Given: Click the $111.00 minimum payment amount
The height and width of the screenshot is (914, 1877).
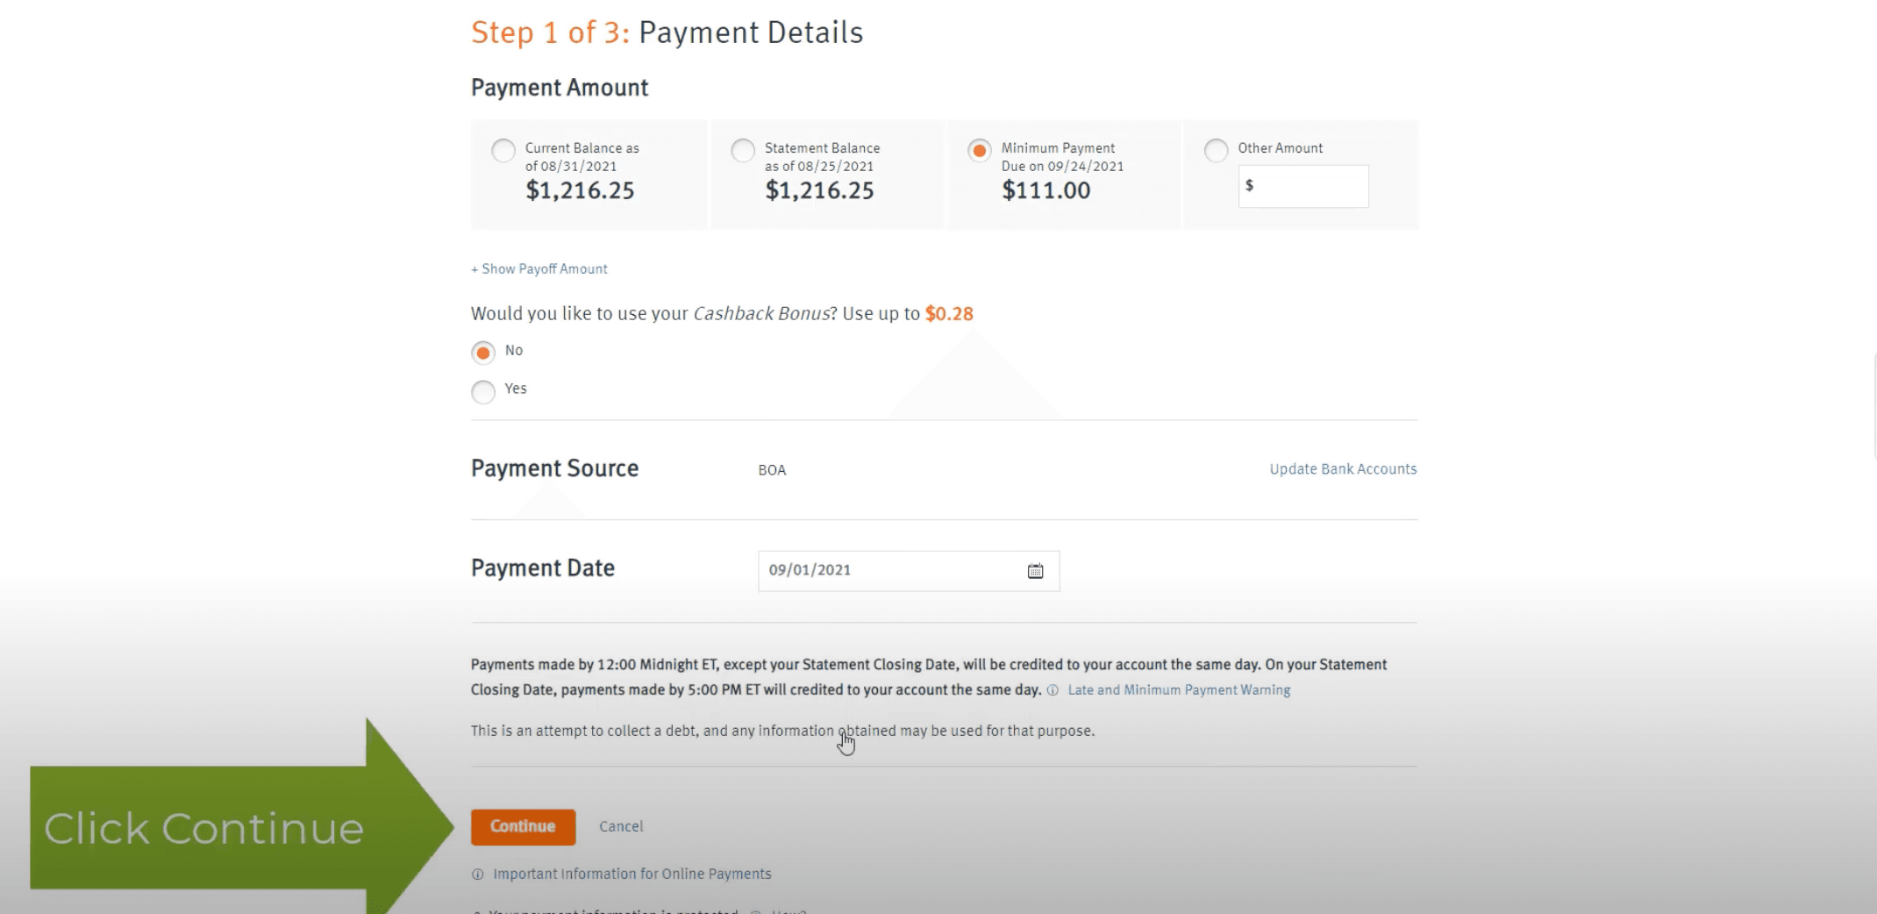Looking at the screenshot, I should tap(1046, 190).
